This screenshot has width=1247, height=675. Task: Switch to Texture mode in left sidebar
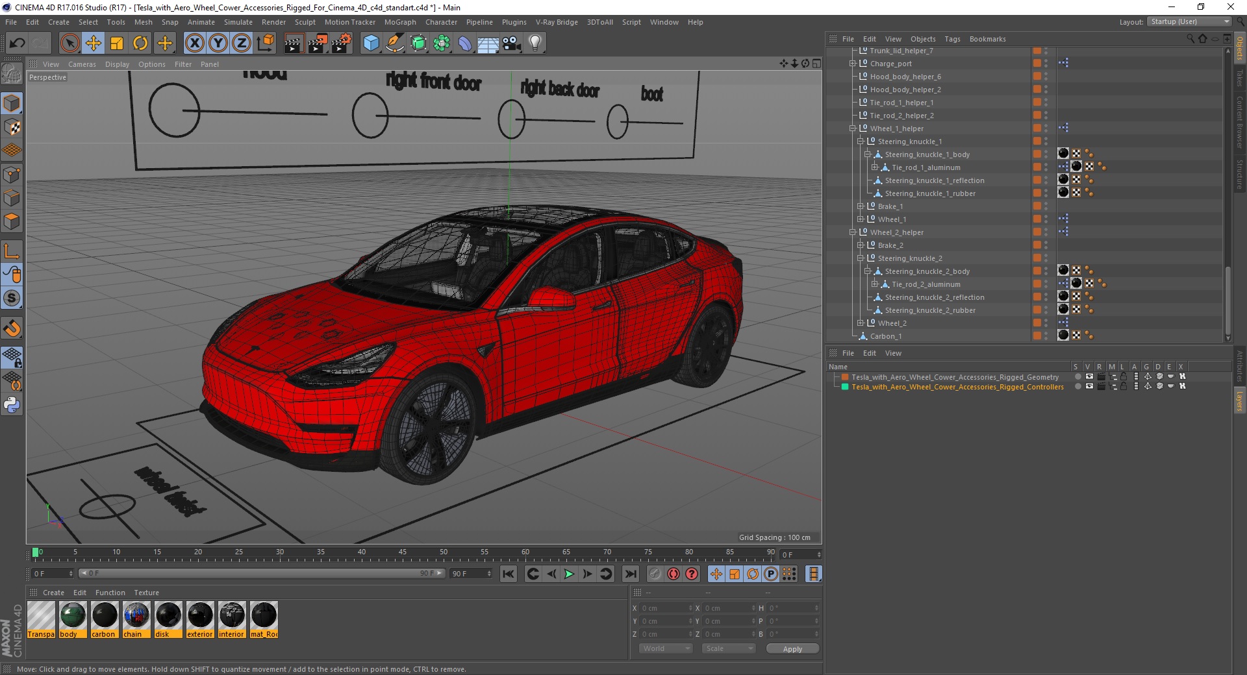coord(12,127)
